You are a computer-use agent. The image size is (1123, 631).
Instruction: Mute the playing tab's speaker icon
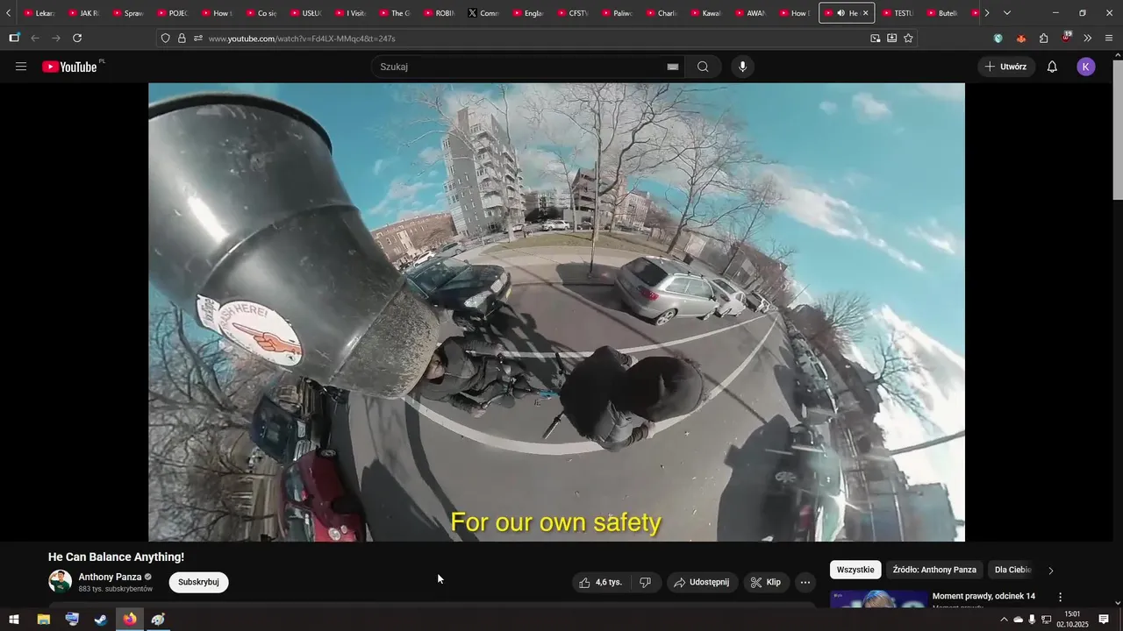pyautogui.click(x=840, y=13)
